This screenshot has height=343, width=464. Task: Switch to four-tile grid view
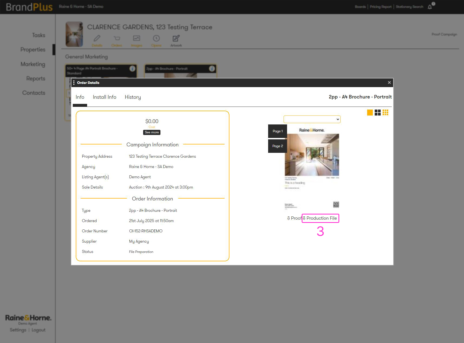click(378, 113)
